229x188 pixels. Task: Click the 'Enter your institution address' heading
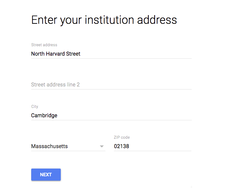(104, 20)
